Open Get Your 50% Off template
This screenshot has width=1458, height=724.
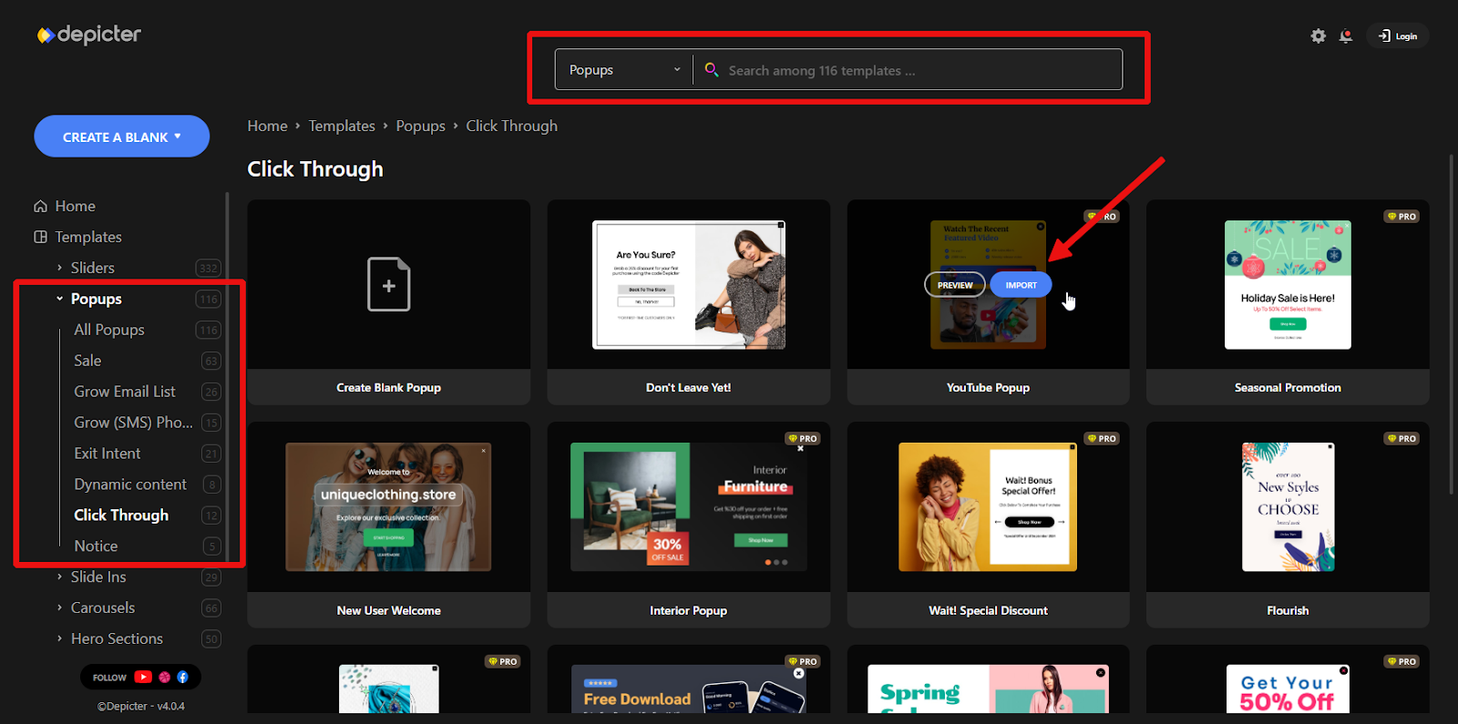[1288, 688]
